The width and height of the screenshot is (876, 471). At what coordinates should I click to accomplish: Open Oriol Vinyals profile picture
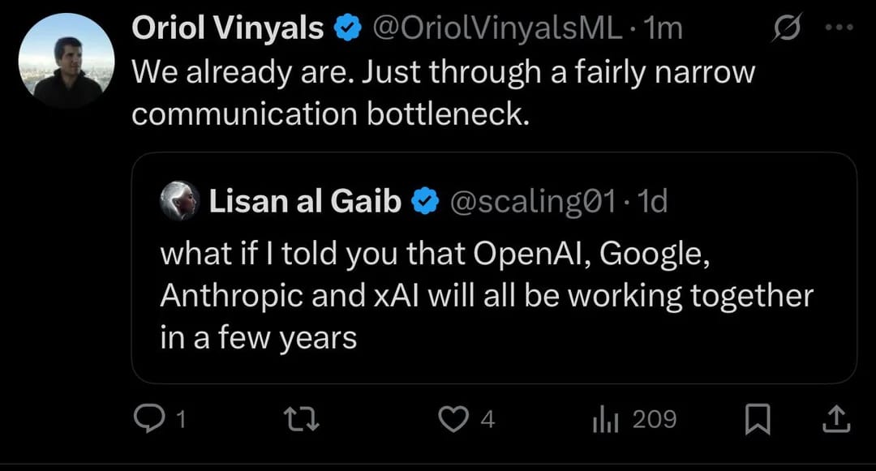pyautogui.click(x=67, y=60)
